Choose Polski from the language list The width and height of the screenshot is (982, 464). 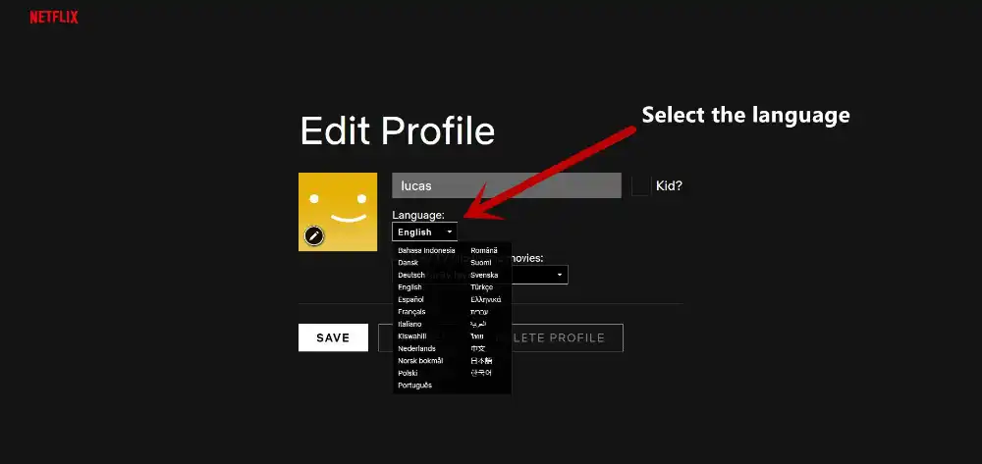408,373
